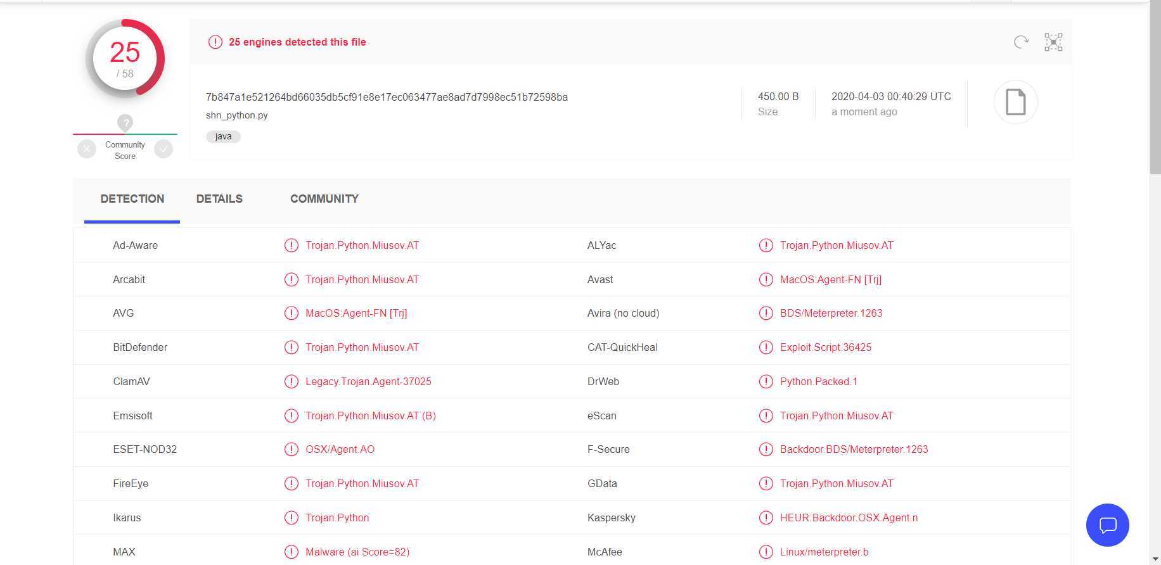Click the scan date 2020-04-03 00:40:29 UTC
The height and width of the screenshot is (565, 1161).
click(x=891, y=96)
